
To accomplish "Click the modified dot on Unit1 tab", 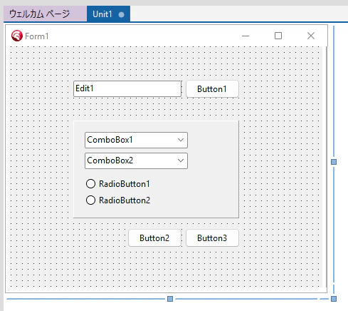I will point(121,15).
